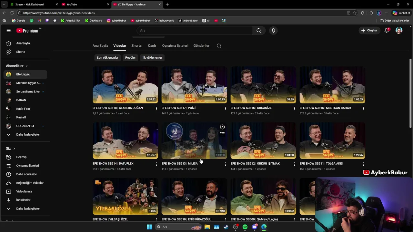Expand the Abonelikler section

[17, 66]
